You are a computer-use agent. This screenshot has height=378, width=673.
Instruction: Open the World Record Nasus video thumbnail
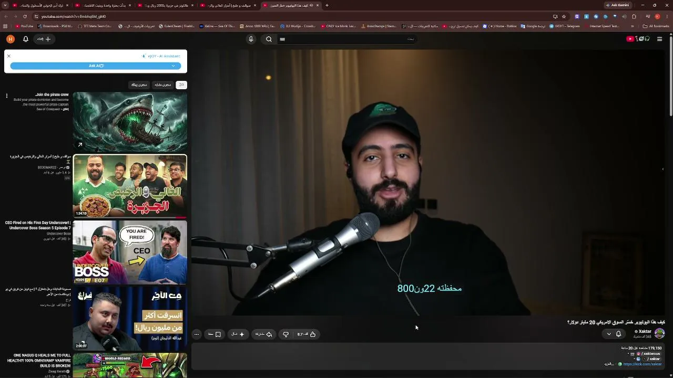point(130,365)
